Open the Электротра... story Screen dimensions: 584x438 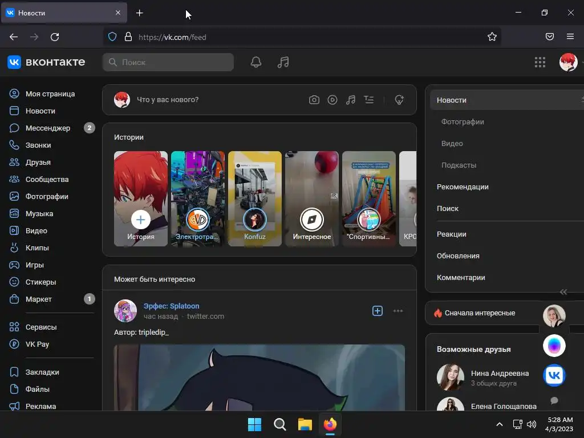(198, 198)
